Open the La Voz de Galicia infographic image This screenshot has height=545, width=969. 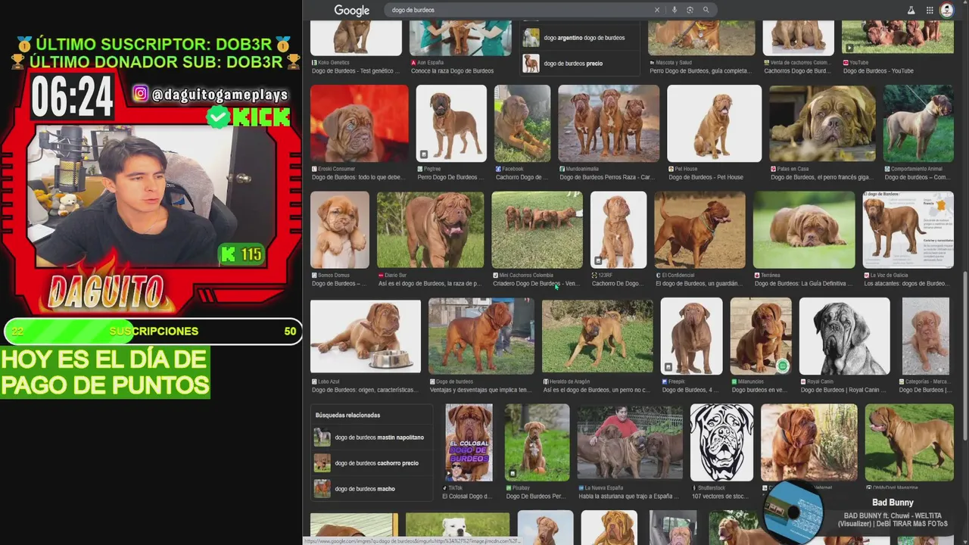pyautogui.click(x=908, y=230)
